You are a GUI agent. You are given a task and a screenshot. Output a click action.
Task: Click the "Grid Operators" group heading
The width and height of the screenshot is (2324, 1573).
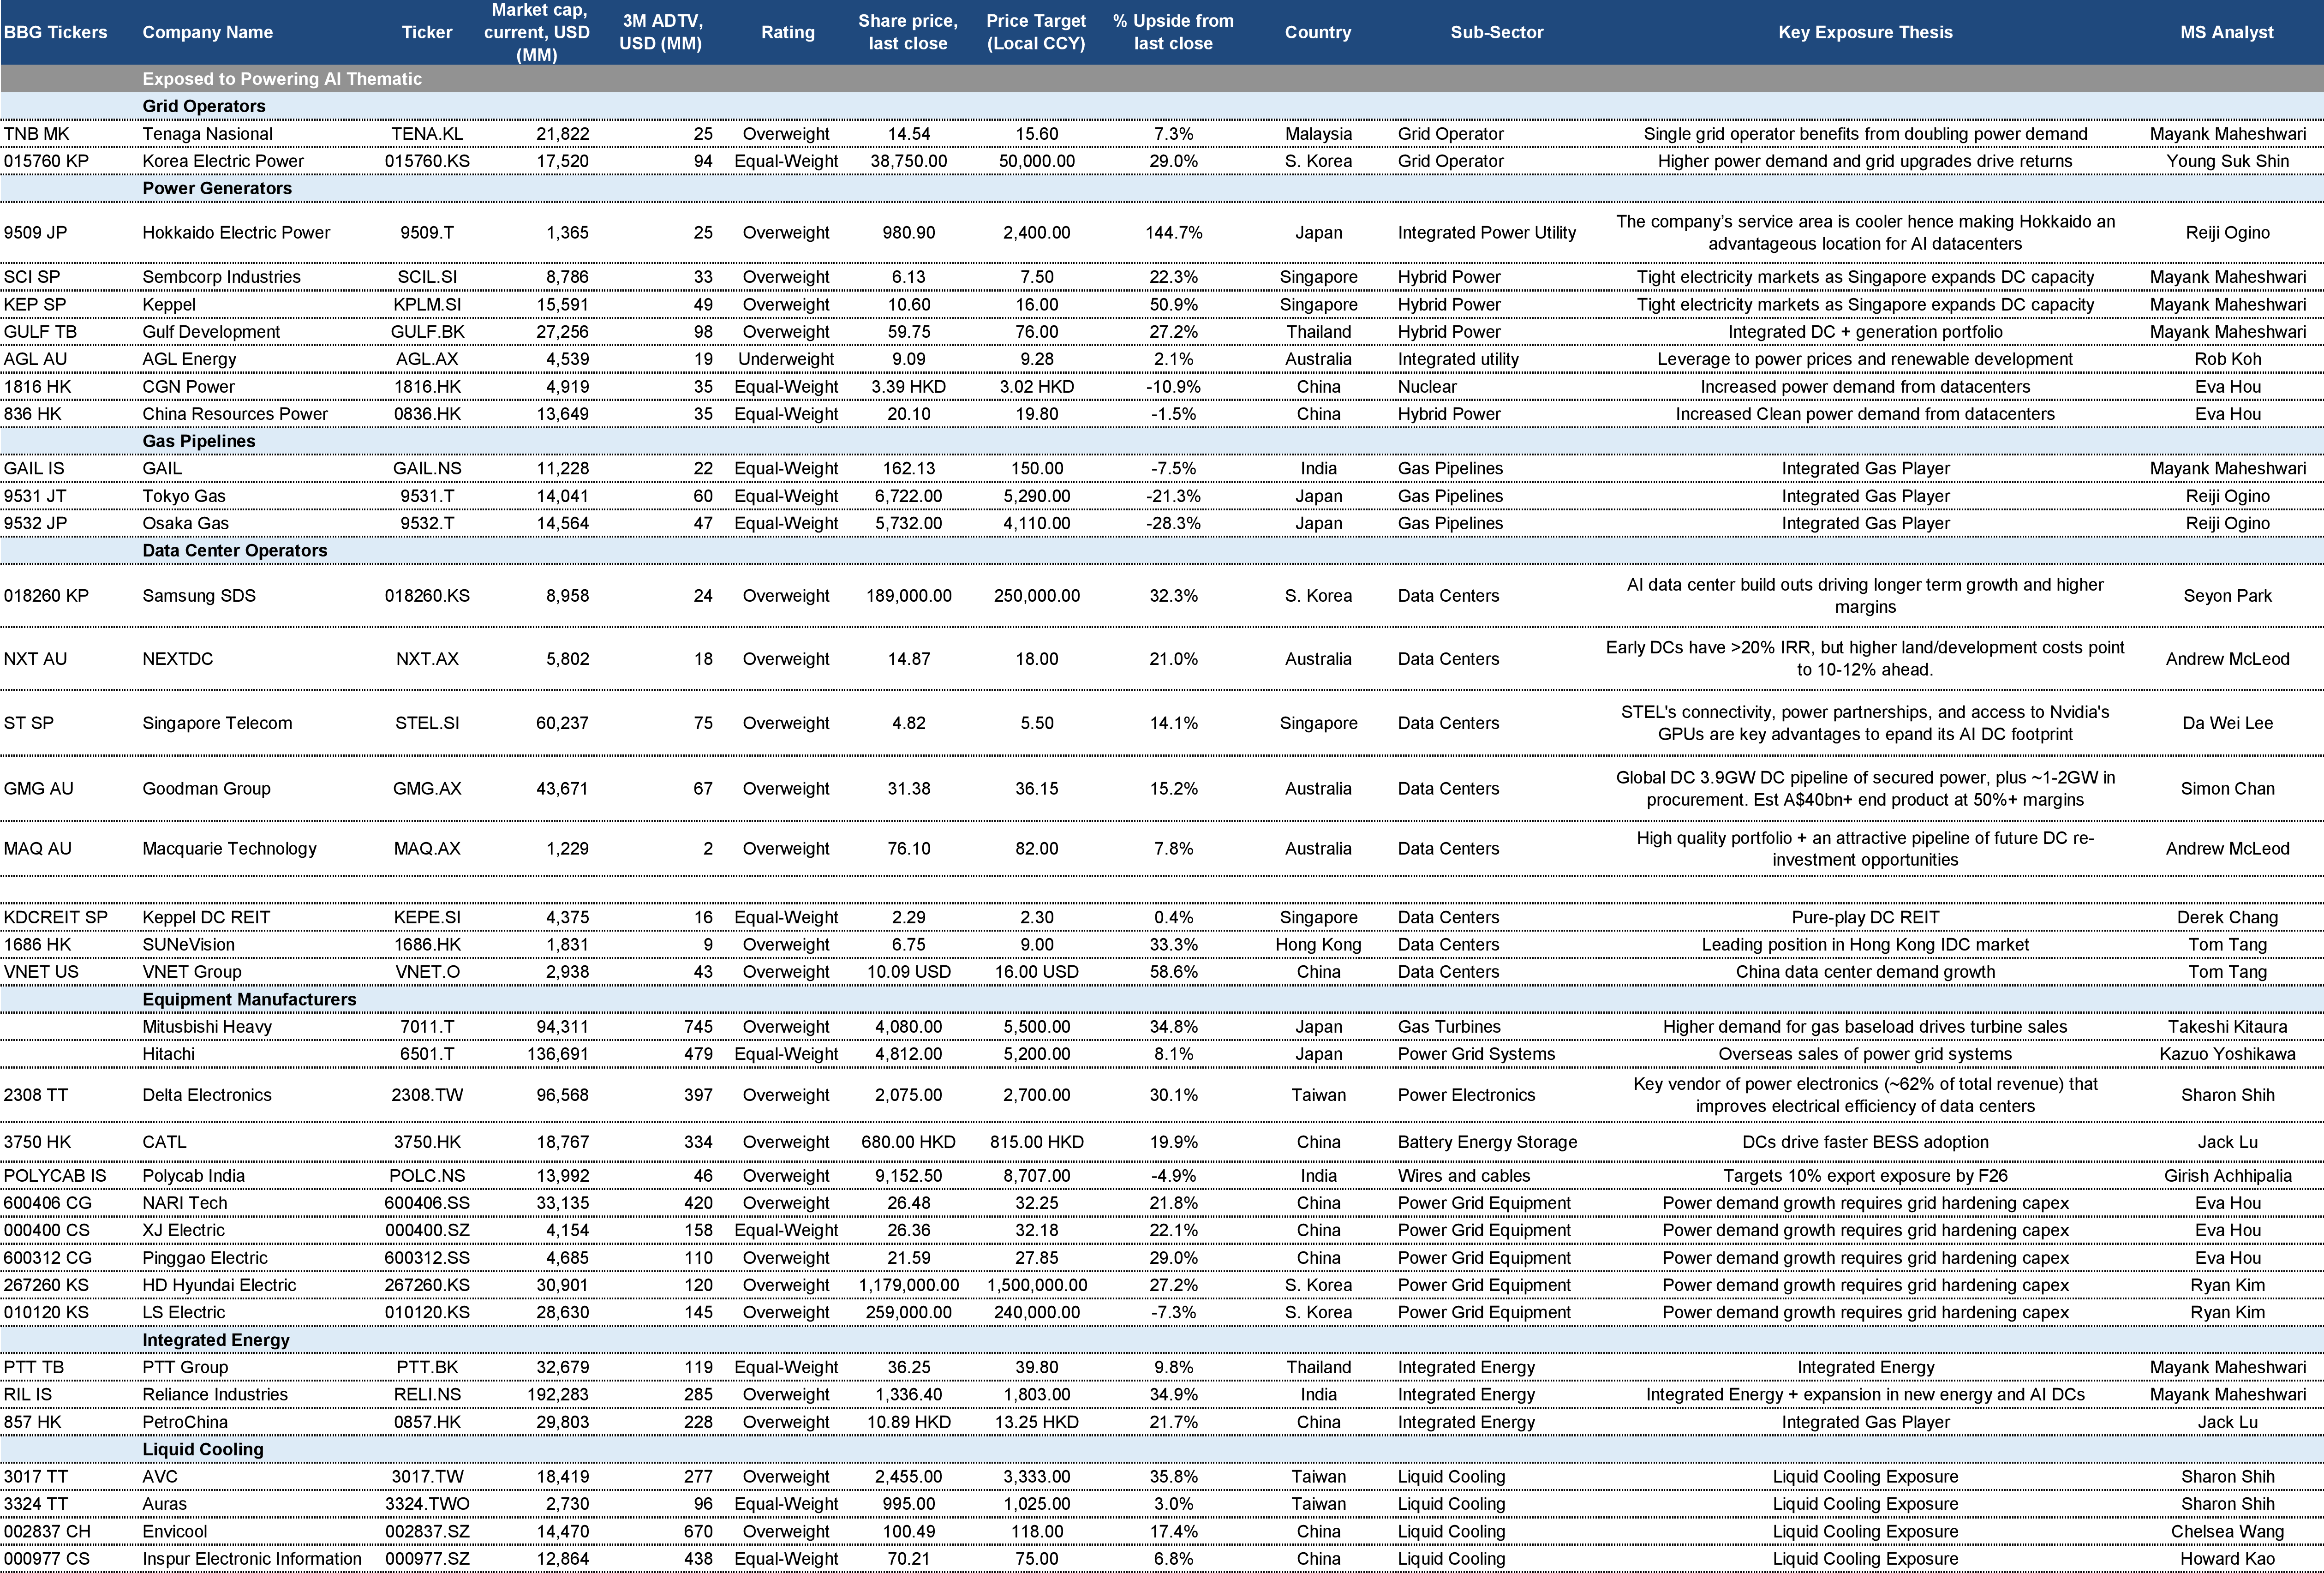(x=204, y=106)
